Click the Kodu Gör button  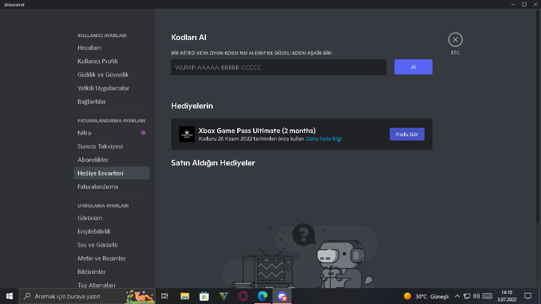[x=407, y=134]
